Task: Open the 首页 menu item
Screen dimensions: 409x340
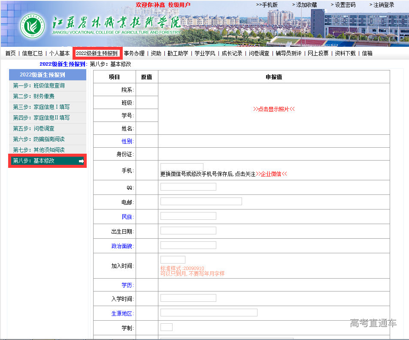Action: [10, 53]
